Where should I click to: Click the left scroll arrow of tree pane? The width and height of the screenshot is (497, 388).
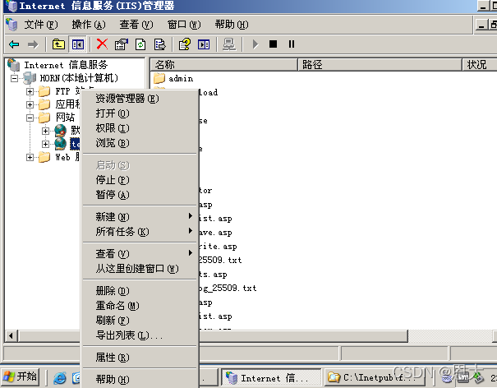12,336
